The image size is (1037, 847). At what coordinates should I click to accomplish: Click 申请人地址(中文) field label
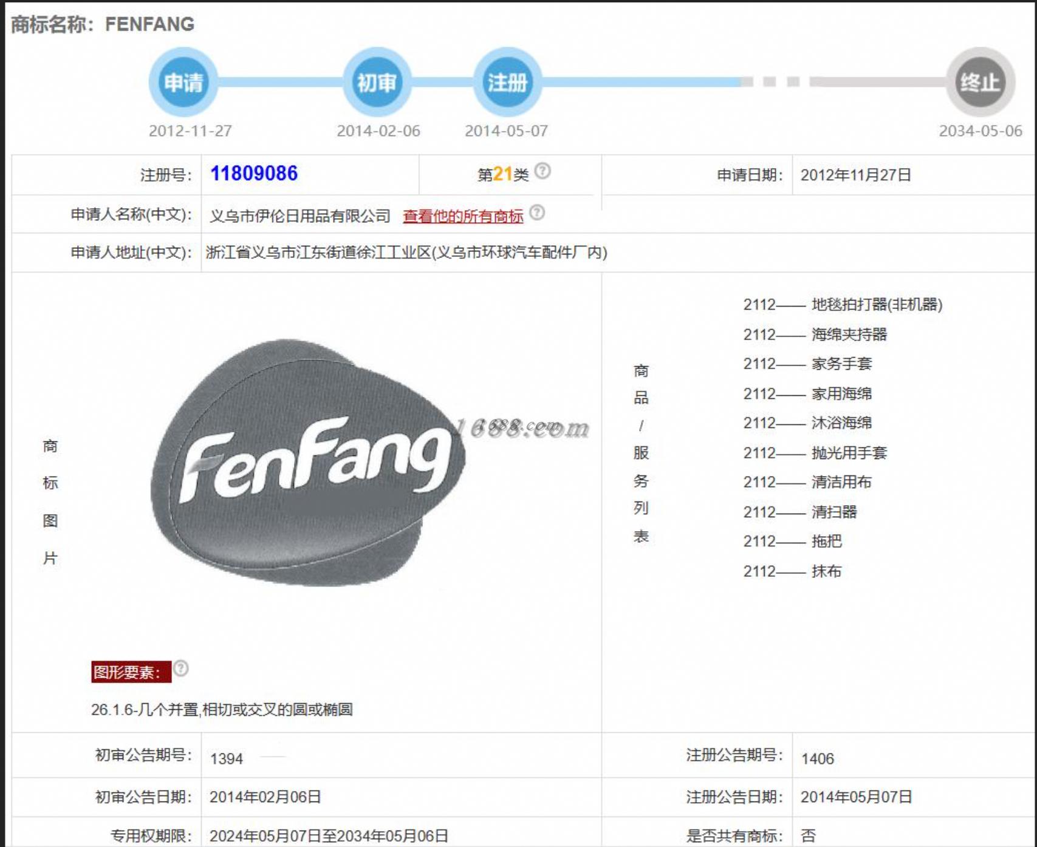click(131, 252)
